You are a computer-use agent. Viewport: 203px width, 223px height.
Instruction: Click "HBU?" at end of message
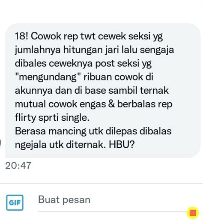(x=122, y=145)
